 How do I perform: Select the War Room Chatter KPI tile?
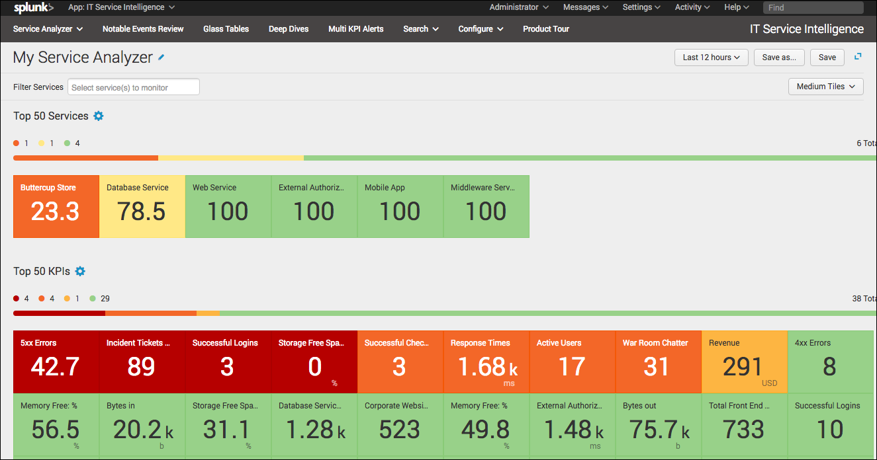coord(659,362)
